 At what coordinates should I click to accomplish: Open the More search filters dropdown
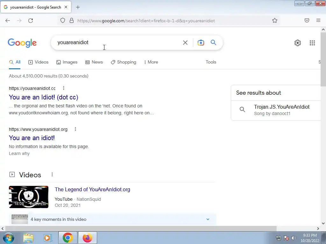pos(151,62)
